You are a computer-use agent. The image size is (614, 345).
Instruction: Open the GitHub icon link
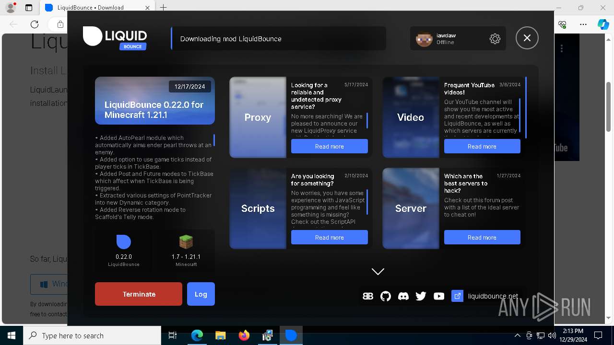386,296
